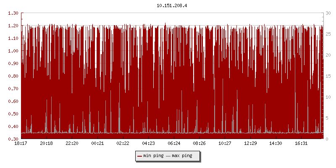This screenshot has width=336, height=168.
Task: Select the 15 right axis value
Action: pos(328,76)
